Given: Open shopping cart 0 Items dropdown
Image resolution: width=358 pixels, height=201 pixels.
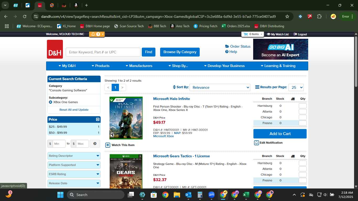Looking at the screenshot, I should (x=252, y=34).
